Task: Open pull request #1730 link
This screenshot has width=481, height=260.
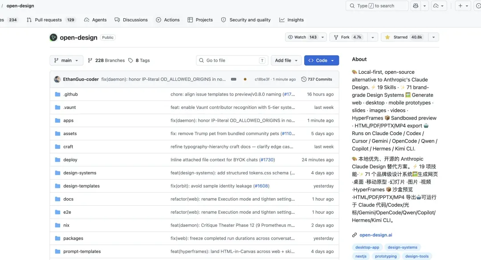Action: pyautogui.click(x=267, y=160)
